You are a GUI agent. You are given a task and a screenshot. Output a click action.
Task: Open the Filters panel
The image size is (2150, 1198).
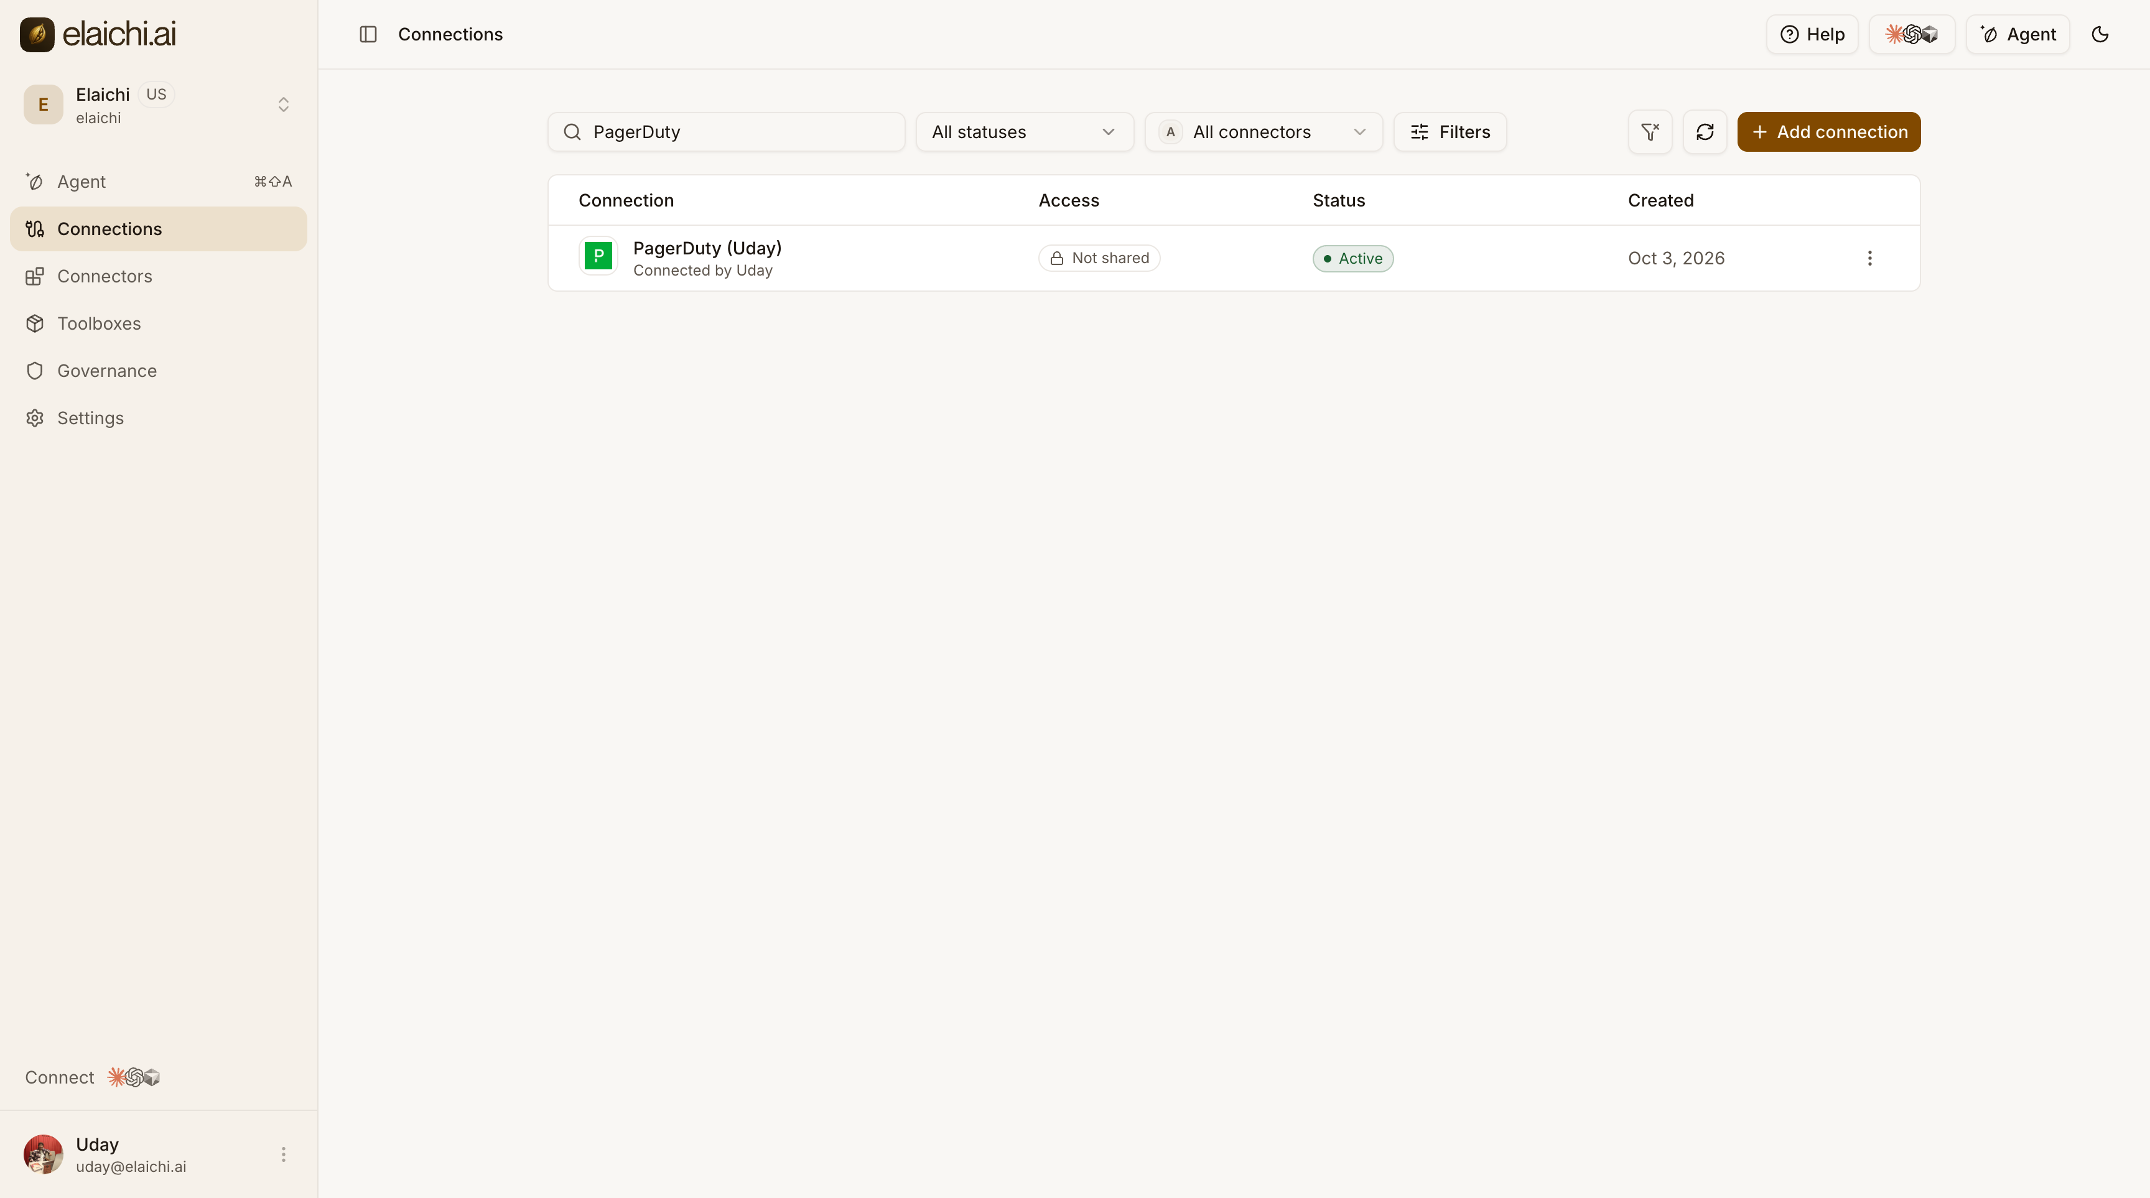click(x=1450, y=132)
